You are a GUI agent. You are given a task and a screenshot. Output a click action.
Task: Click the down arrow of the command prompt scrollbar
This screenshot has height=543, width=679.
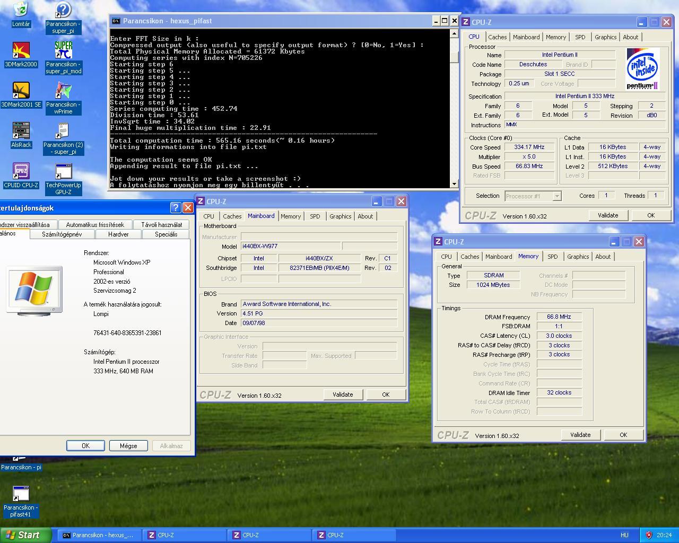[454, 184]
